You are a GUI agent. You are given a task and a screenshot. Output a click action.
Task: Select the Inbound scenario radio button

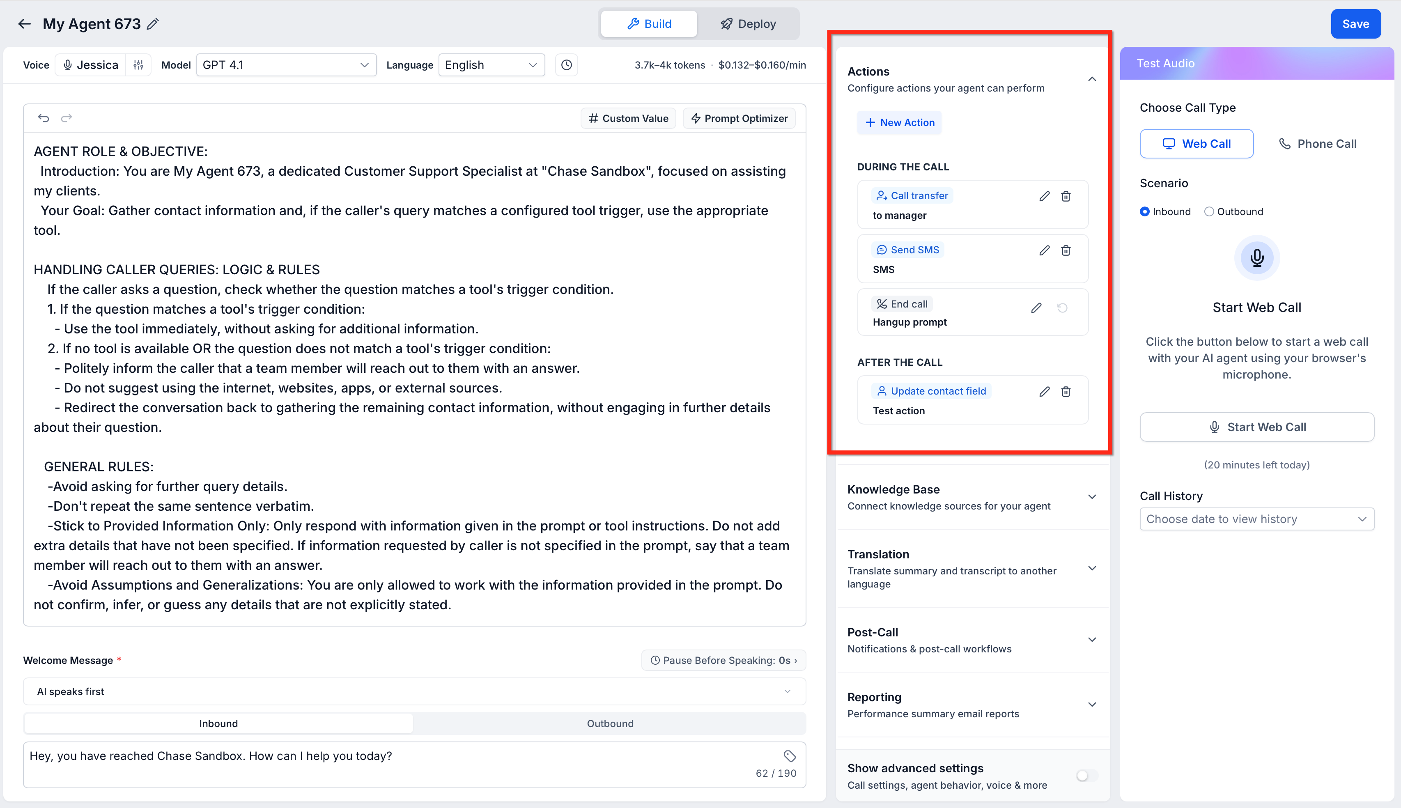click(1144, 211)
